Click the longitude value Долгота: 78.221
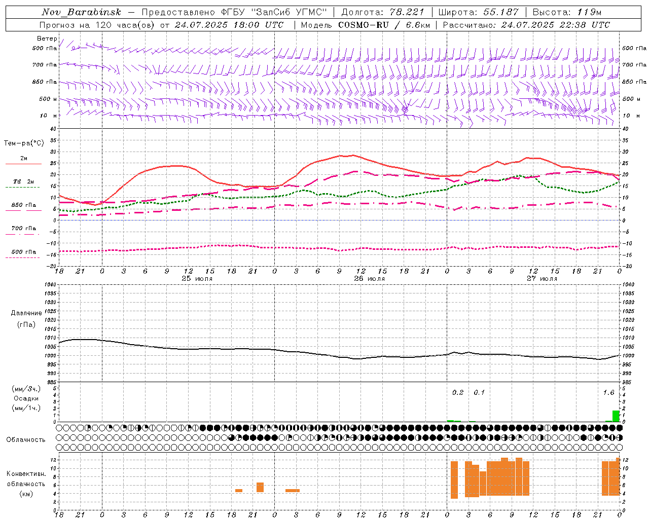649x519 pixels. point(383,12)
